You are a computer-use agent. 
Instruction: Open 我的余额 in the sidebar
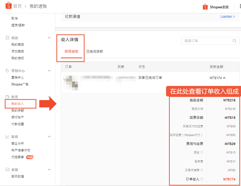click(x=18, y=110)
